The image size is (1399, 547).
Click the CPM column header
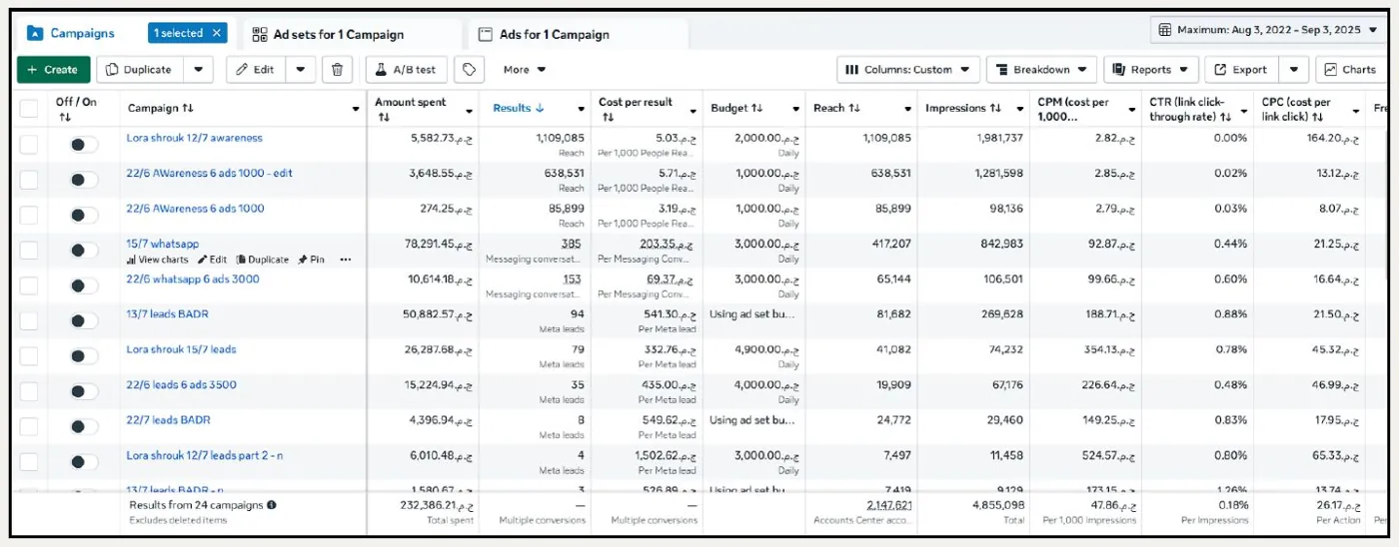coord(1075,109)
